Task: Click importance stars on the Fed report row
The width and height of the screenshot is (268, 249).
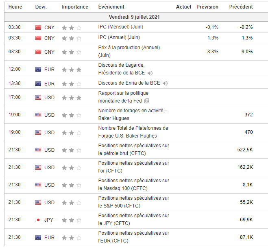Action: pos(72,98)
